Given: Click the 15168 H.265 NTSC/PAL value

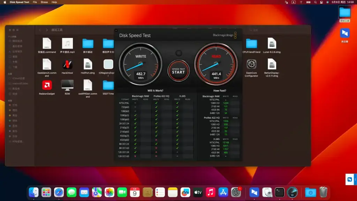Looking at the screenshot, I should (226, 142).
